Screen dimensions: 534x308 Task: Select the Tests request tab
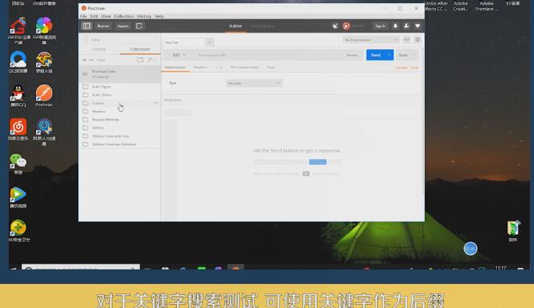[x=271, y=68]
